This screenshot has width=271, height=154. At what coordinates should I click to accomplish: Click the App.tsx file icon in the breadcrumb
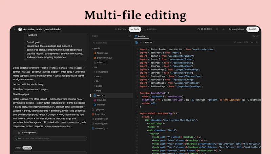137,42
